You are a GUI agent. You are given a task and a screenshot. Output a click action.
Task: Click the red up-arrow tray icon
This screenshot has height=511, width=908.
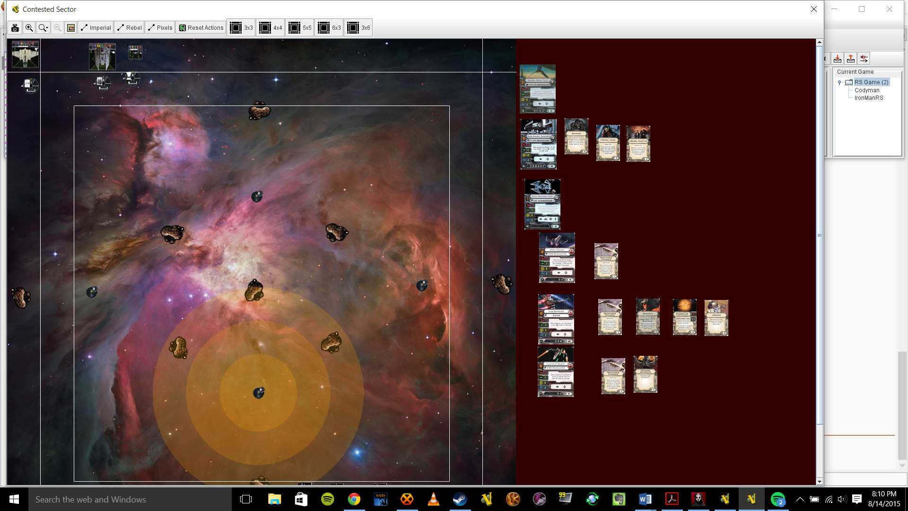[851, 59]
